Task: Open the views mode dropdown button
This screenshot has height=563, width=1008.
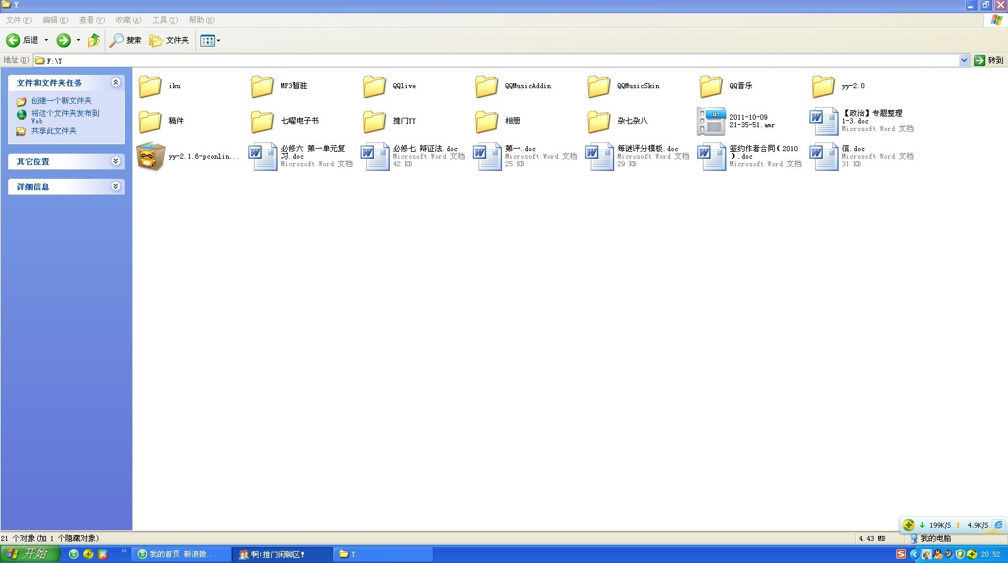Action: (211, 40)
